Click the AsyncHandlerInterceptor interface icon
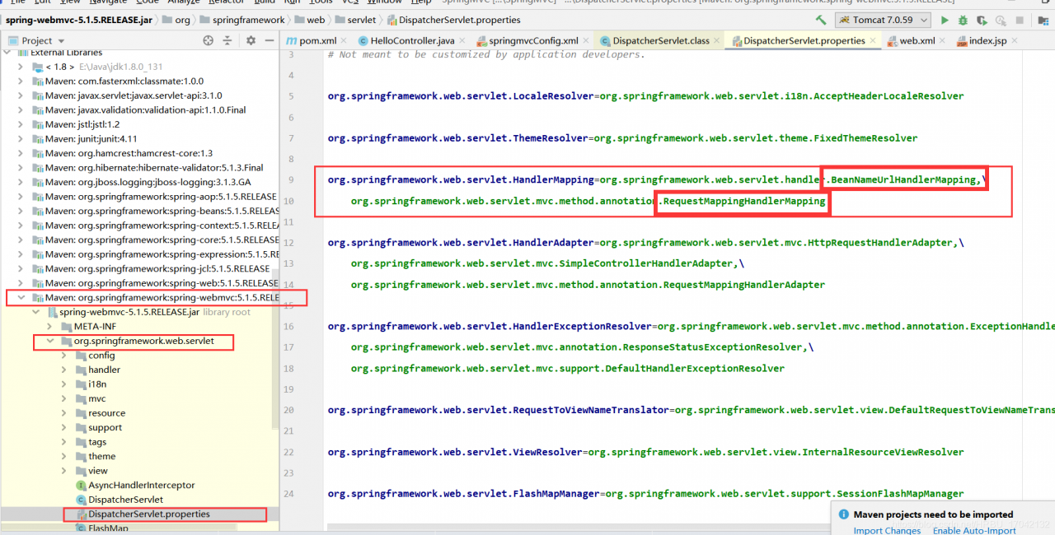 [x=81, y=486]
